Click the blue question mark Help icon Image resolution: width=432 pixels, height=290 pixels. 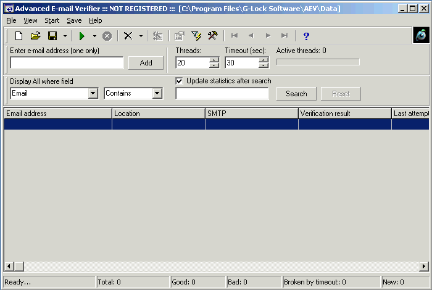coord(306,36)
